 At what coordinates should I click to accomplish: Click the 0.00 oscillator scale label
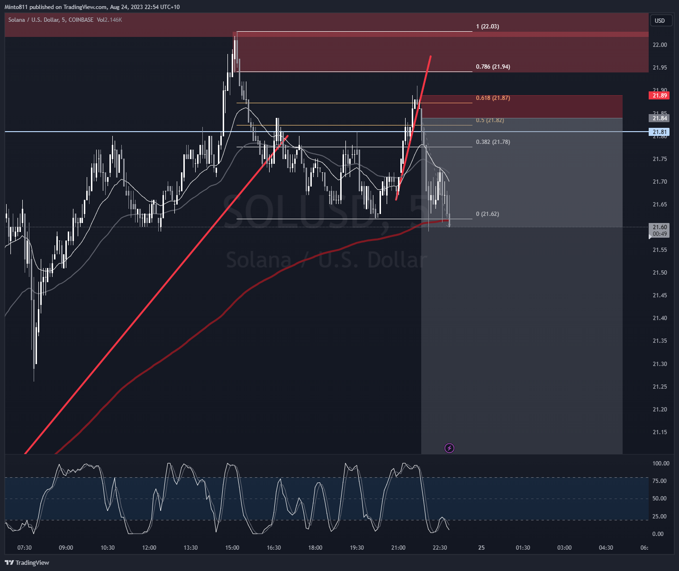click(x=658, y=534)
